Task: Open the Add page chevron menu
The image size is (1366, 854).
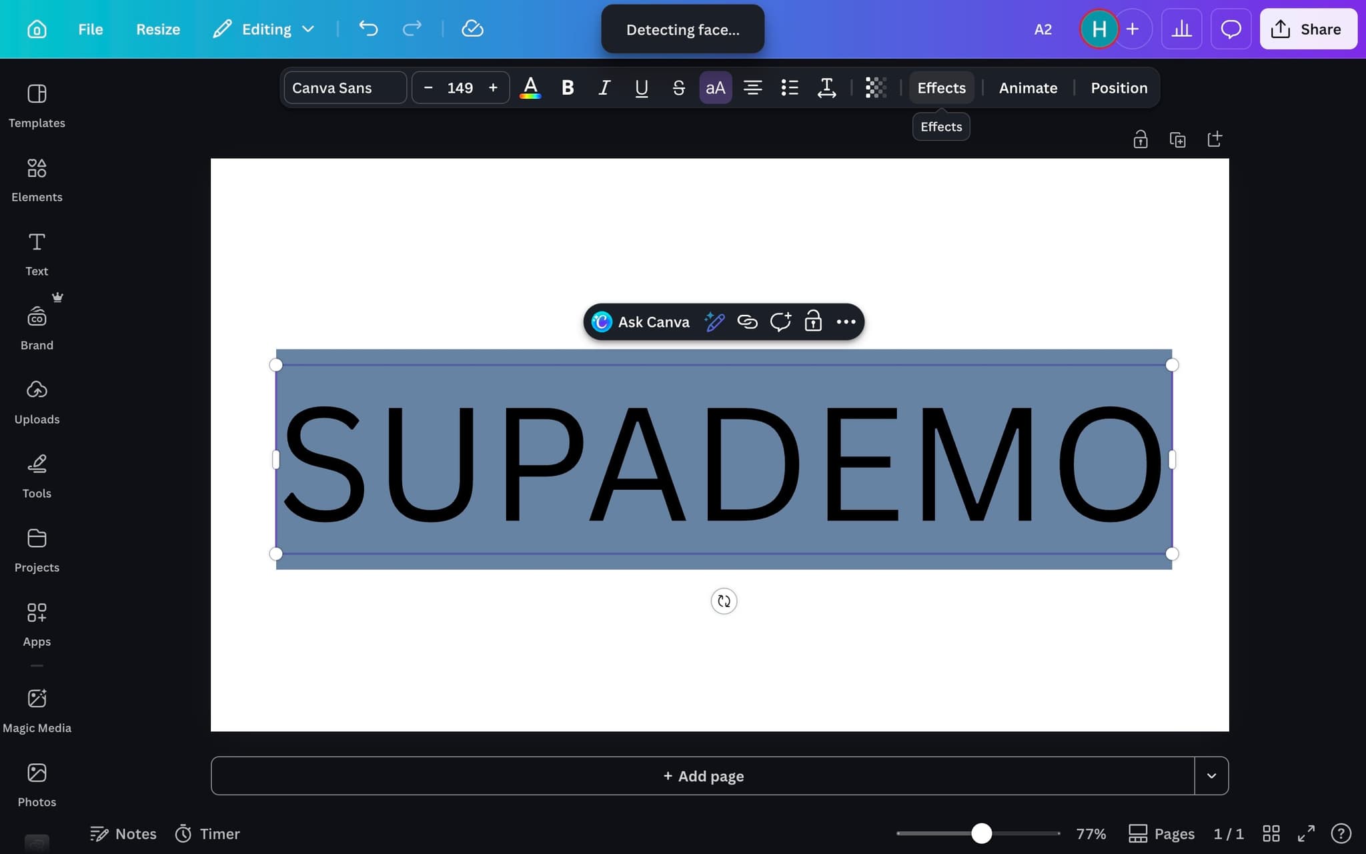Action: [x=1211, y=776]
